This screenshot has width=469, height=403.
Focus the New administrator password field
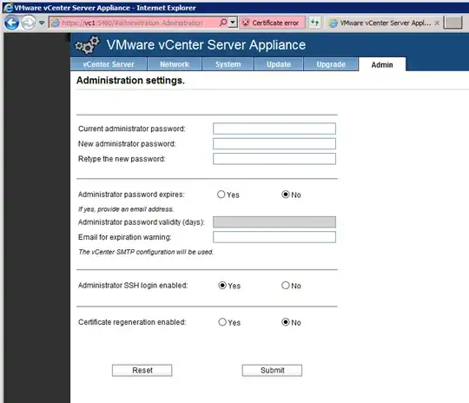[274, 143]
